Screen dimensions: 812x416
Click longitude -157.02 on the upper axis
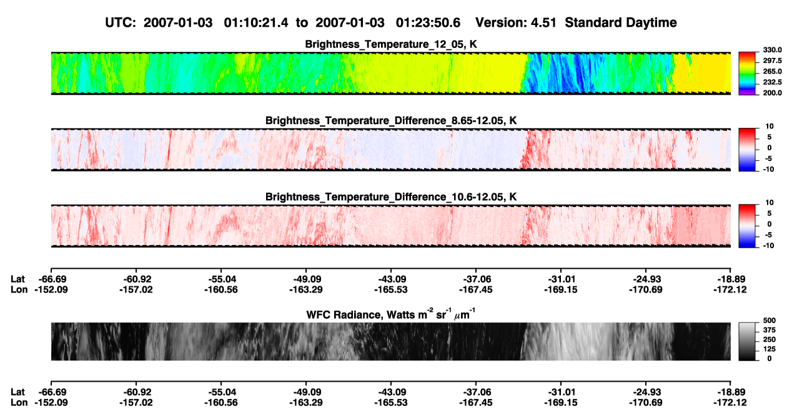[136, 289]
